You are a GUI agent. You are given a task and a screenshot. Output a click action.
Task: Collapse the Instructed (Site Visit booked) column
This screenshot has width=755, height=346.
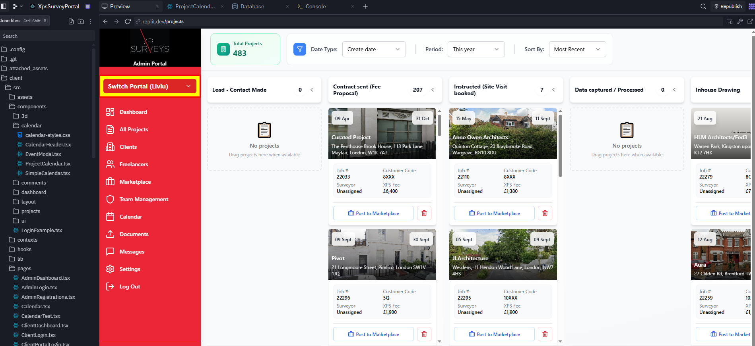pyautogui.click(x=553, y=90)
